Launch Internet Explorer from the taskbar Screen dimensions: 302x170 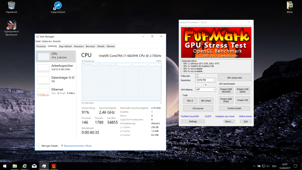pos(24,166)
